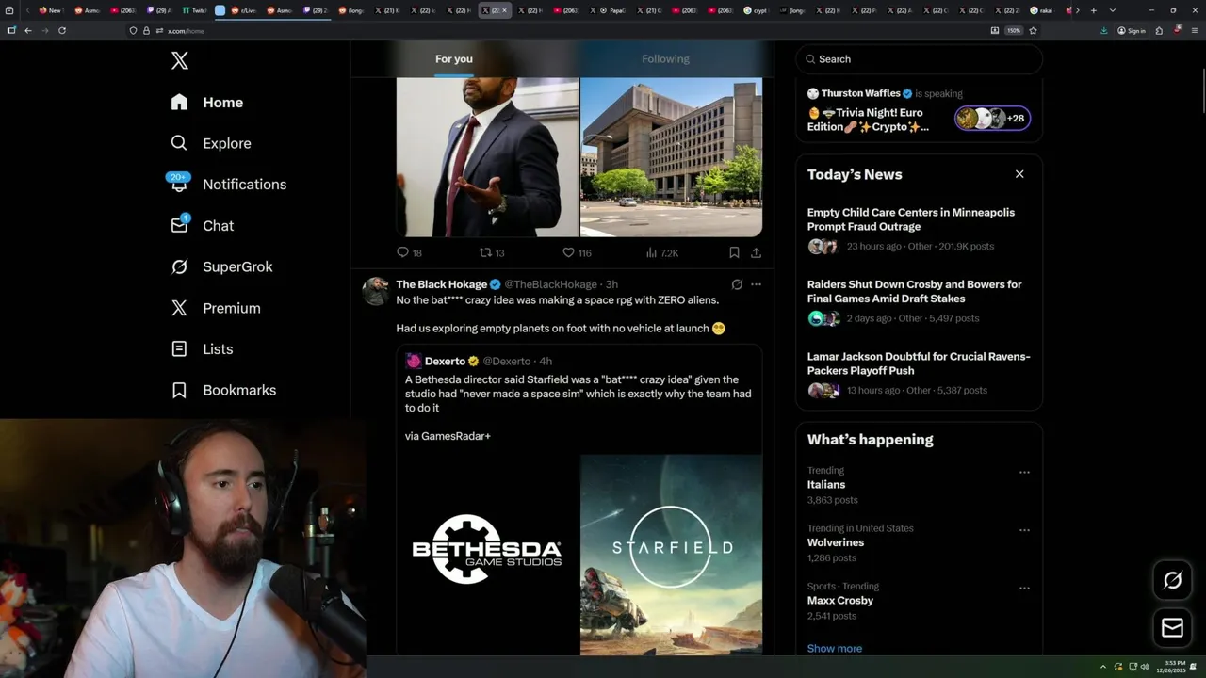Open Notifications in the sidebar
1206x678 pixels.
pos(228,185)
